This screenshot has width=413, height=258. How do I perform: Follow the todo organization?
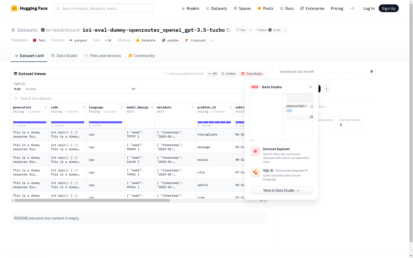click(269, 30)
